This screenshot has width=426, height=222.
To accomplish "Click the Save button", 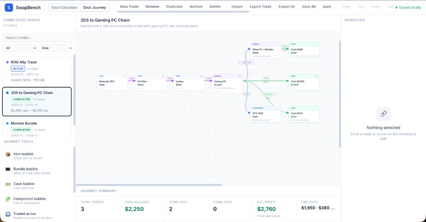I will (x=327, y=7).
